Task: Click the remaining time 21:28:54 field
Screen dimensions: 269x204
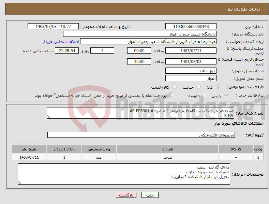Action: 67,50
